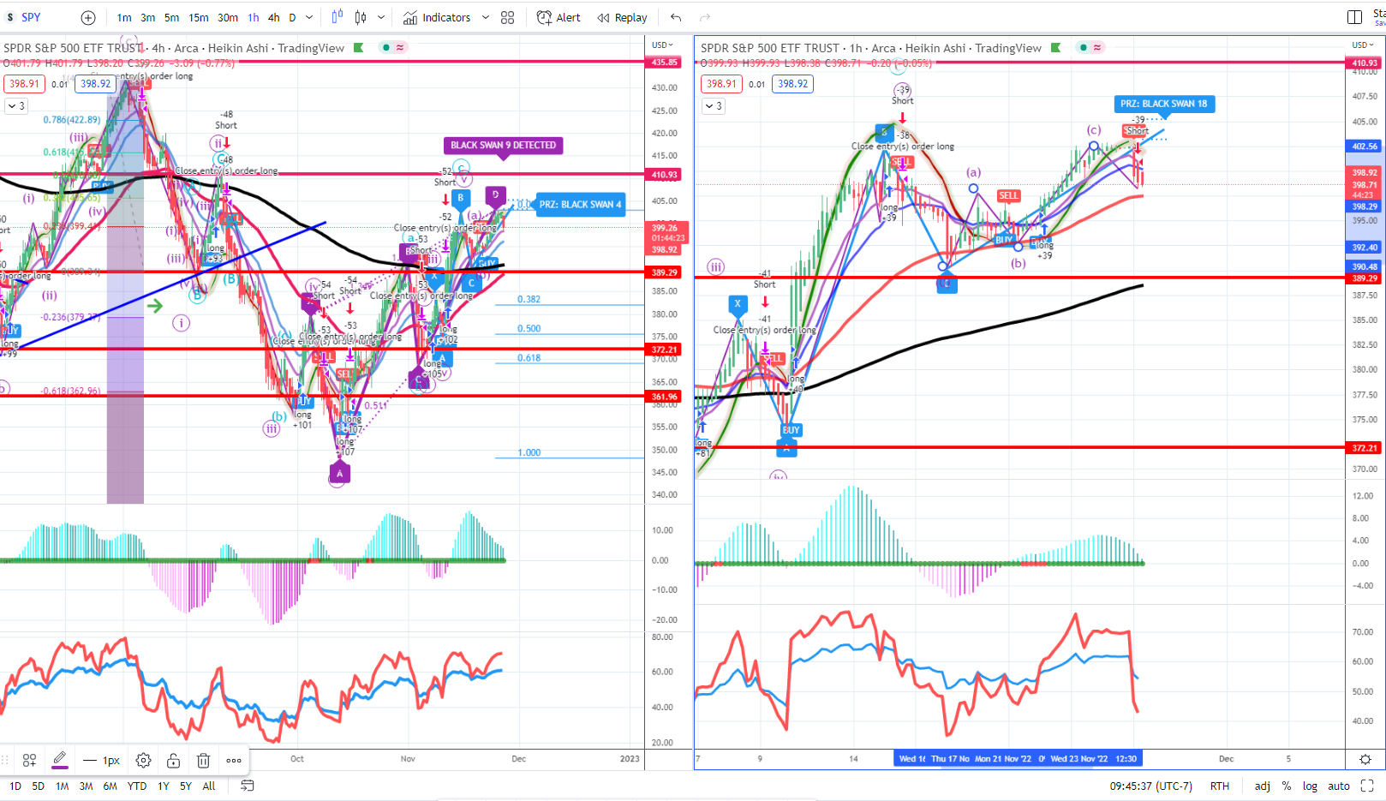Click the redo arrow

(705, 17)
